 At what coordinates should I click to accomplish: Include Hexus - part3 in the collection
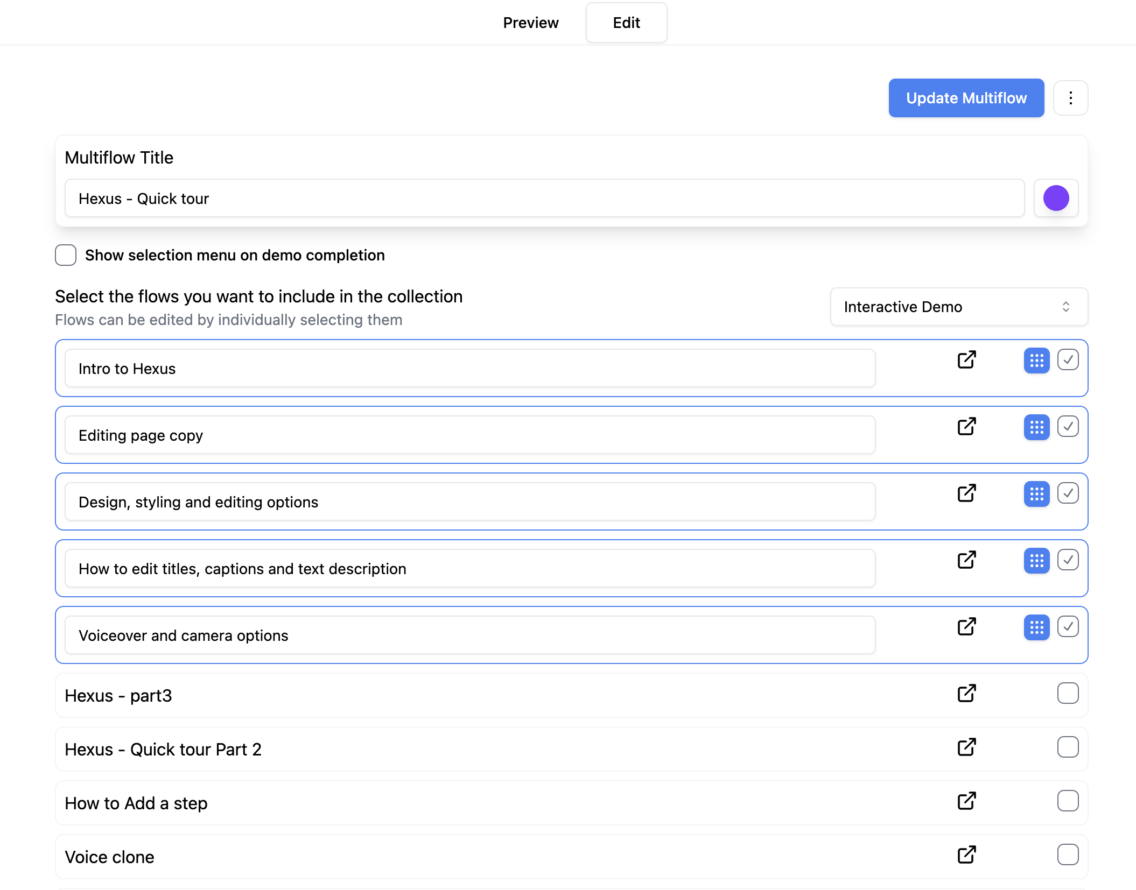point(1068,694)
